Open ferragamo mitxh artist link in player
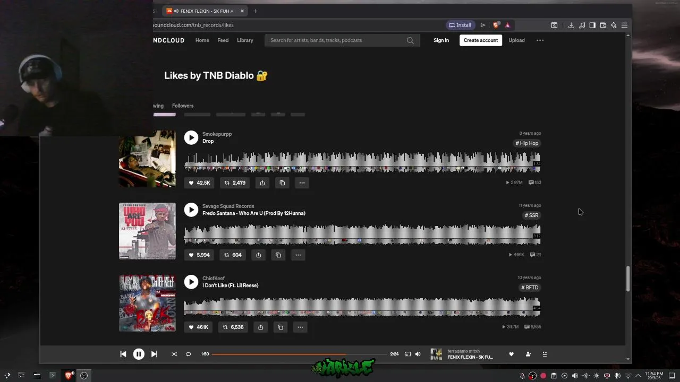Image resolution: width=680 pixels, height=382 pixels. 463,351
